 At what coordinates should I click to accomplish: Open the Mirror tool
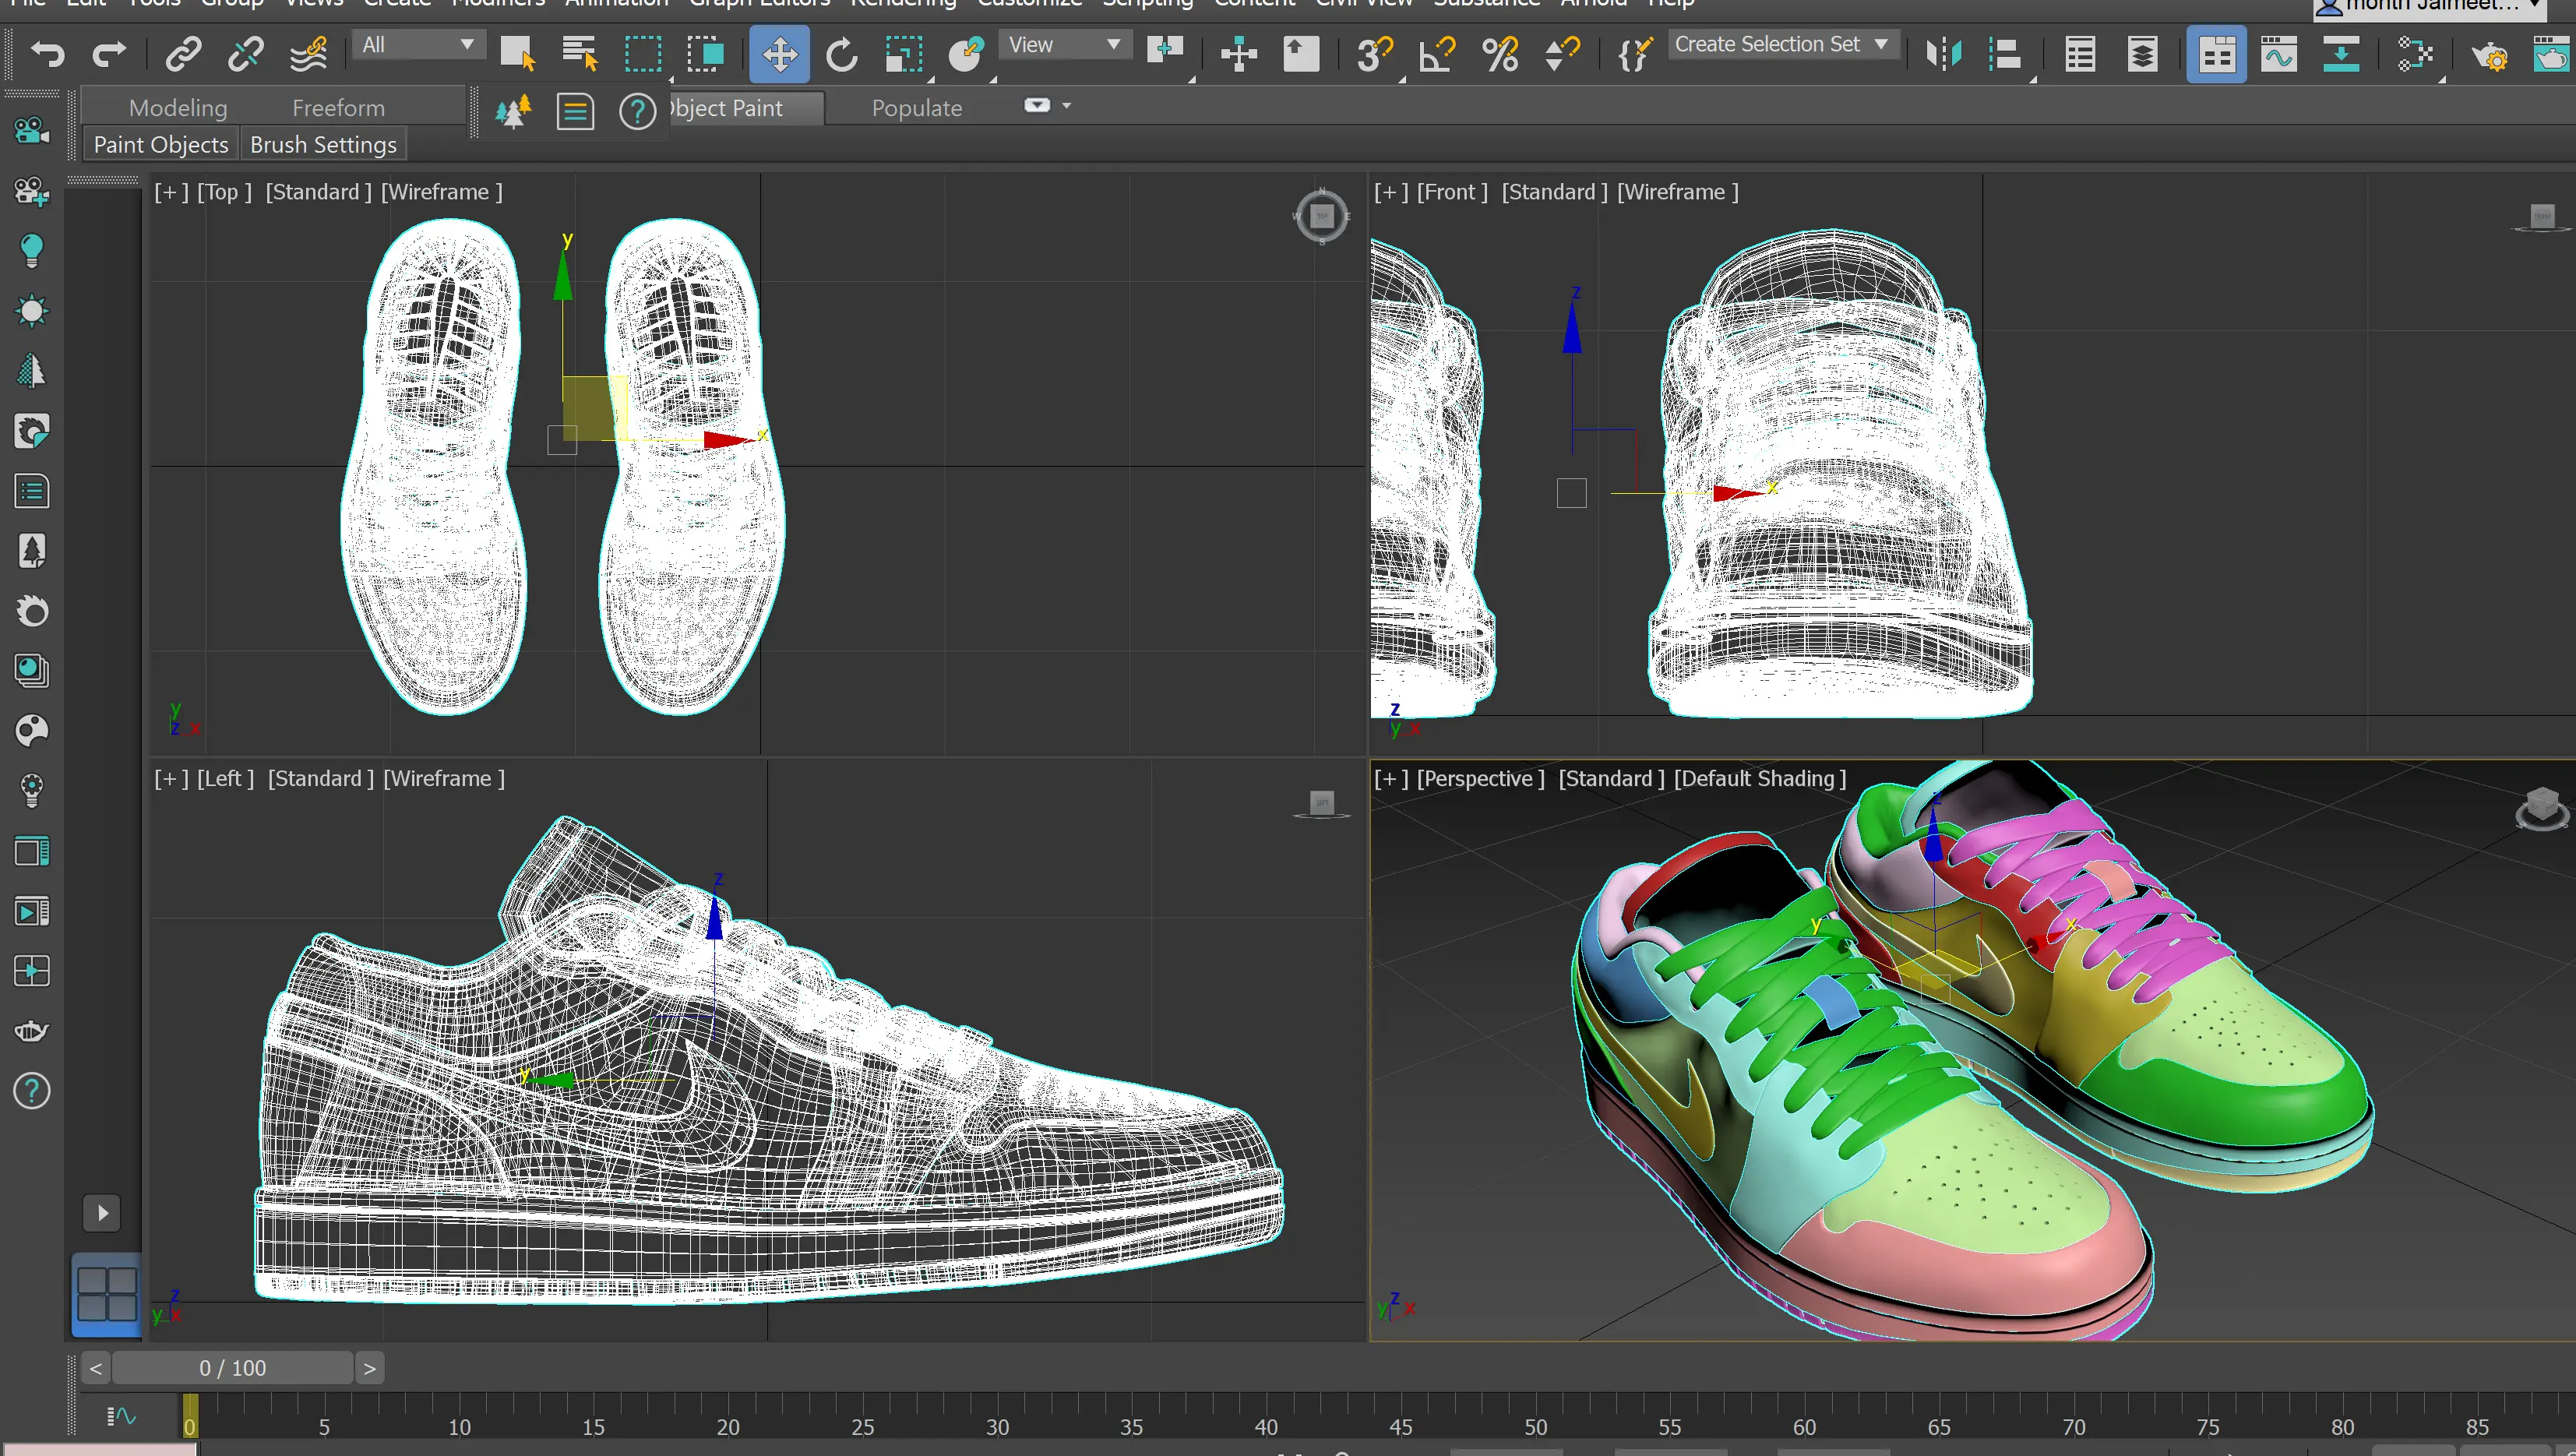click(1944, 53)
